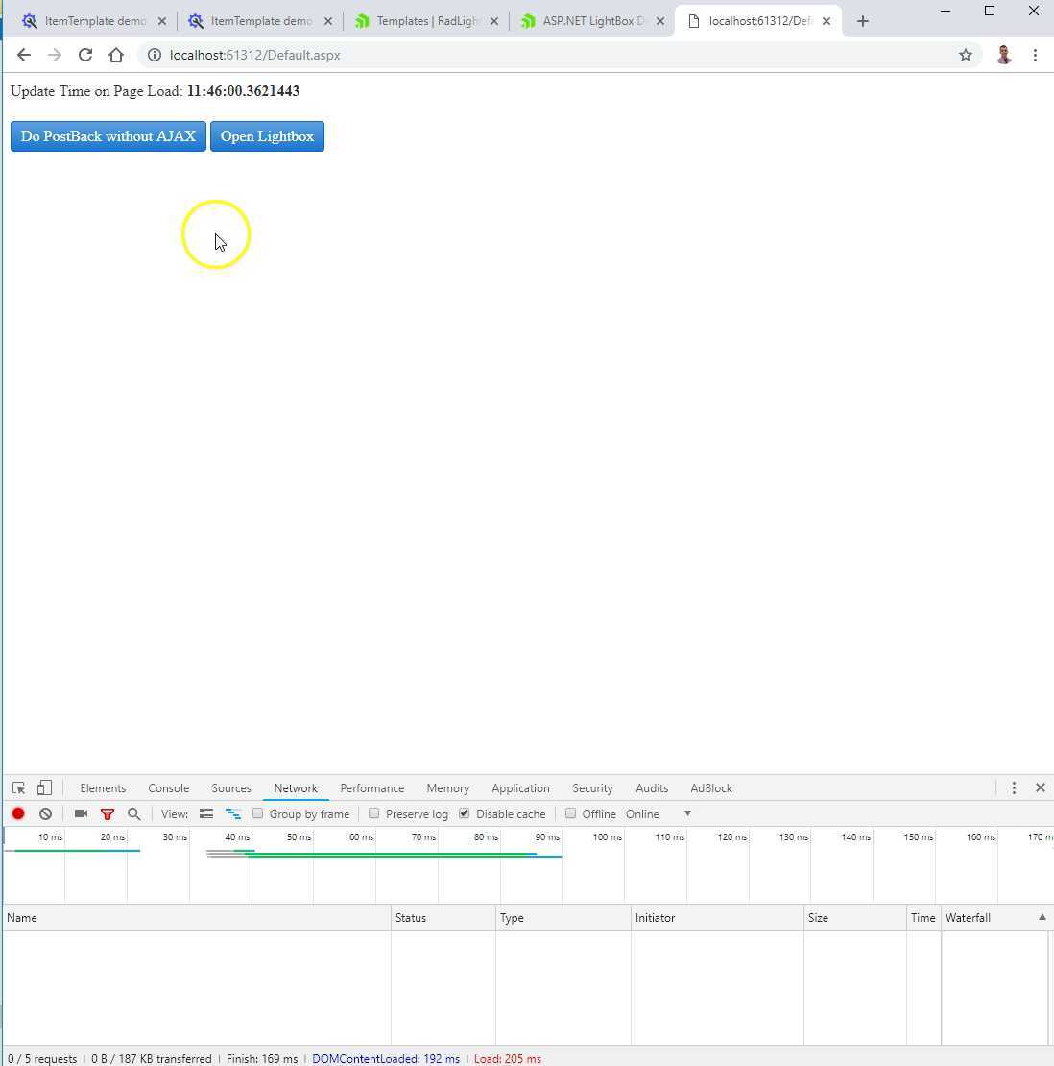Uncheck the Disable cache option
This screenshot has width=1054, height=1066.
pyautogui.click(x=465, y=813)
